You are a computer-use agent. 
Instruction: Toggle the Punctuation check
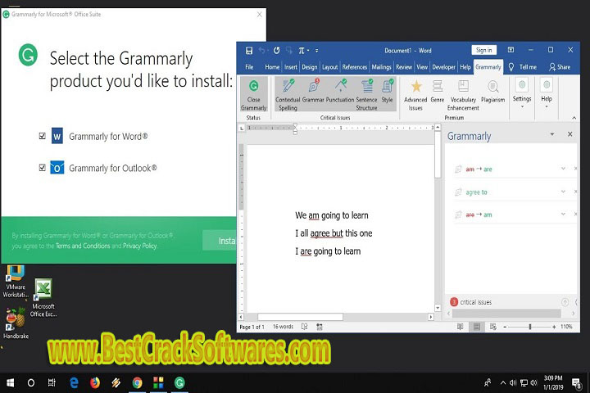pyautogui.click(x=340, y=91)
